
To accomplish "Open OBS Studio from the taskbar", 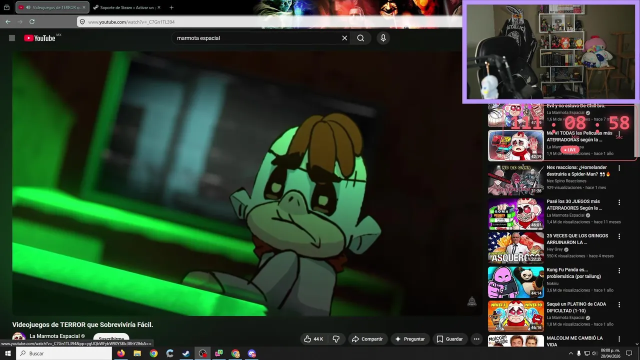I will pyautogui.click(x=202, y=353).
